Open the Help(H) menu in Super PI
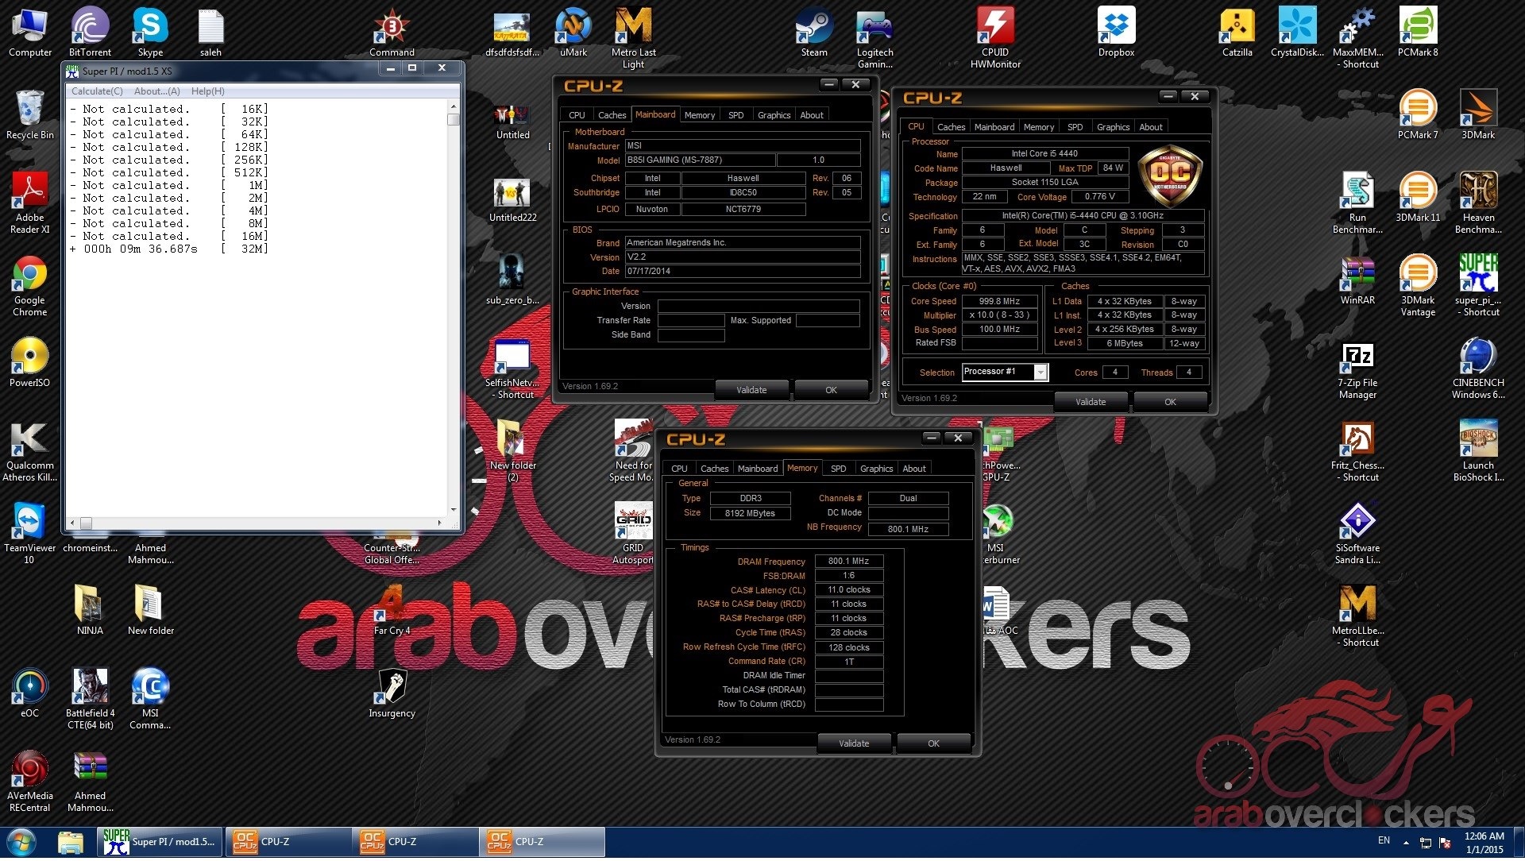This screenshot has height=861, width=1525. coord(207,91)
